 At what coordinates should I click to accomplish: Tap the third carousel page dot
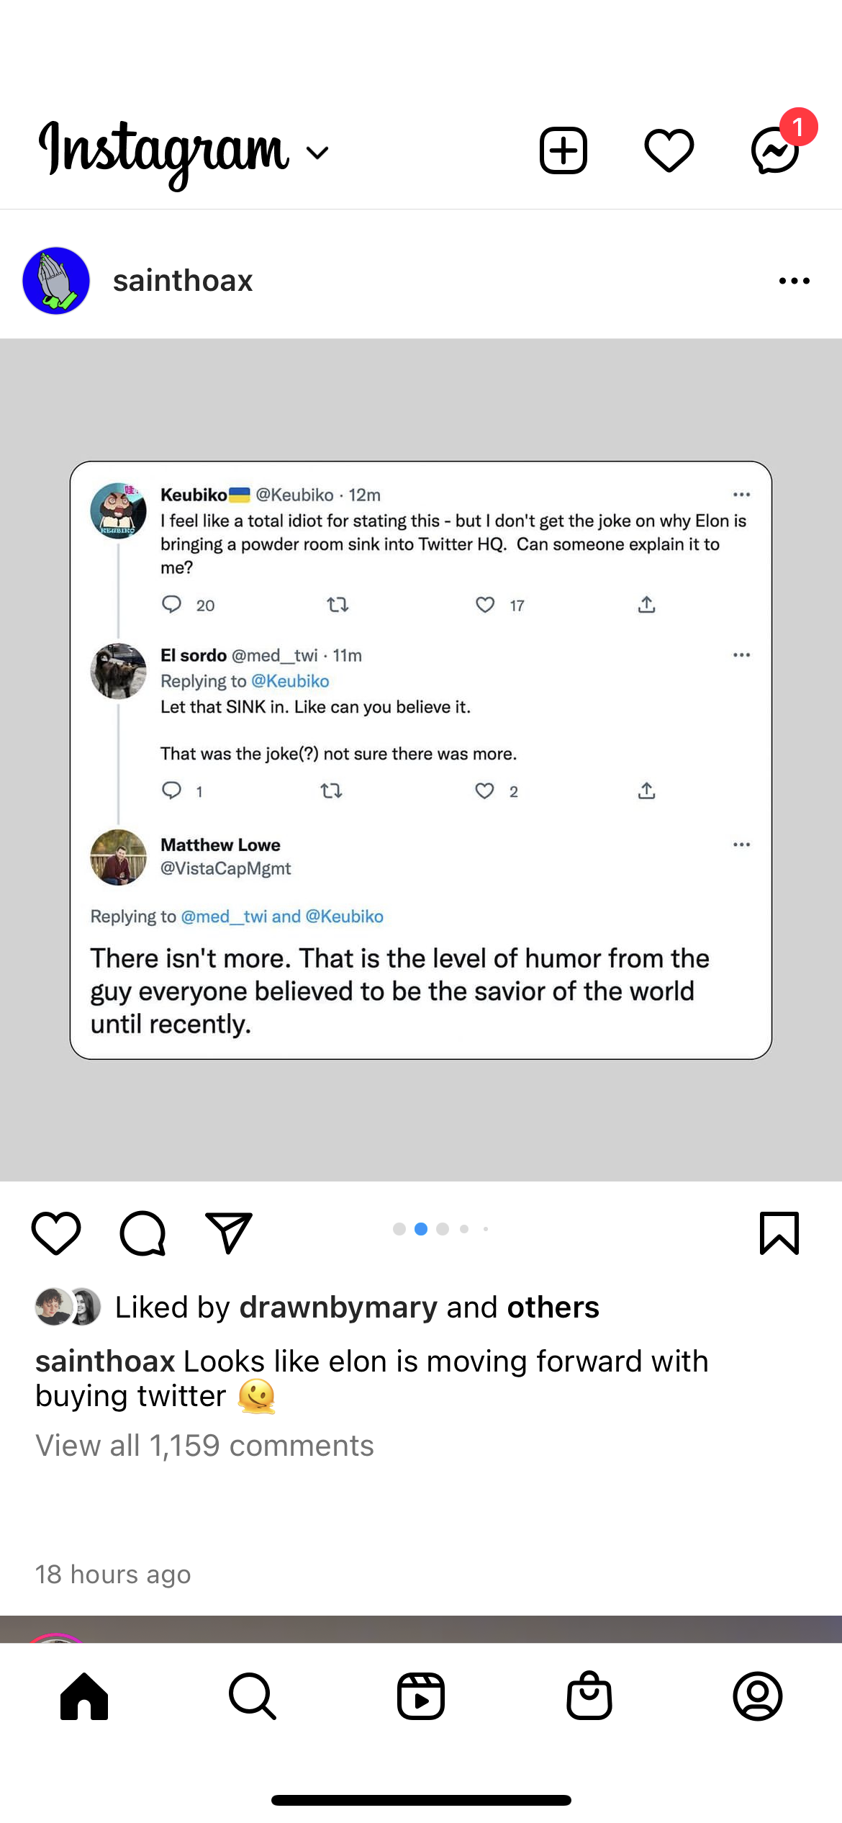click(443, 1229)
